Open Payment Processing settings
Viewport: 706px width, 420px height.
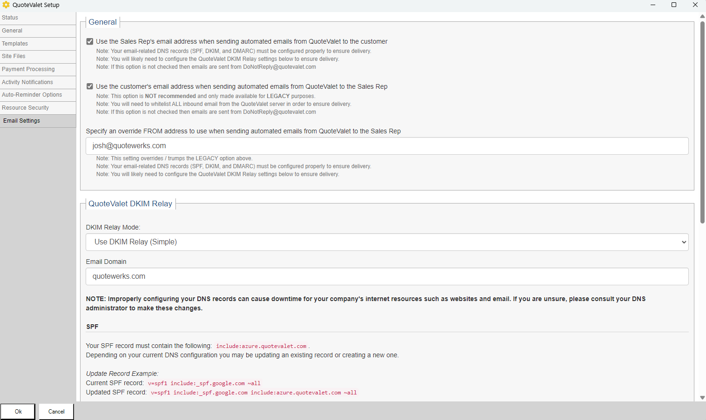[38, 69]
